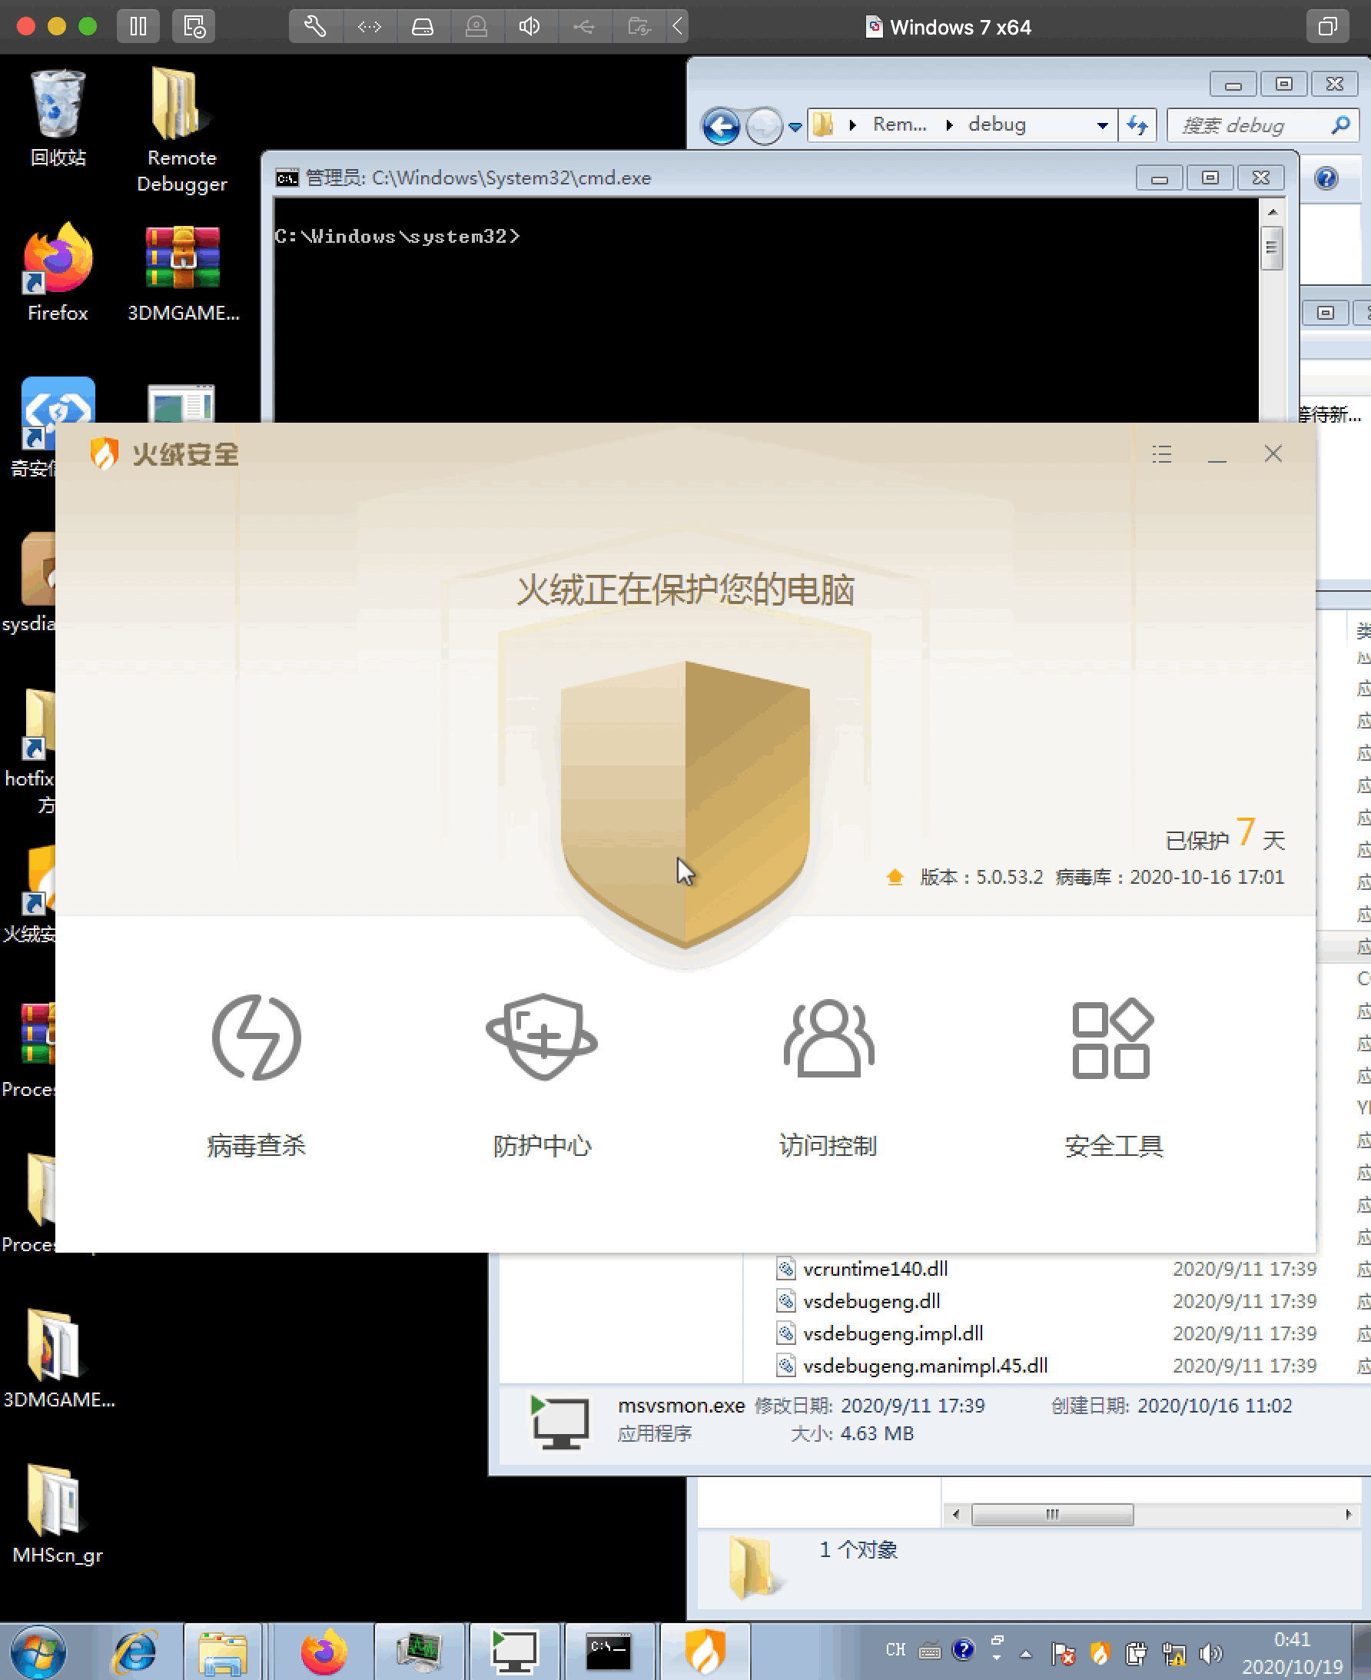This screenshot has width=1371, height=1680.
Task: Click the orange update arrow next to 版本
Action: [895, 877]
